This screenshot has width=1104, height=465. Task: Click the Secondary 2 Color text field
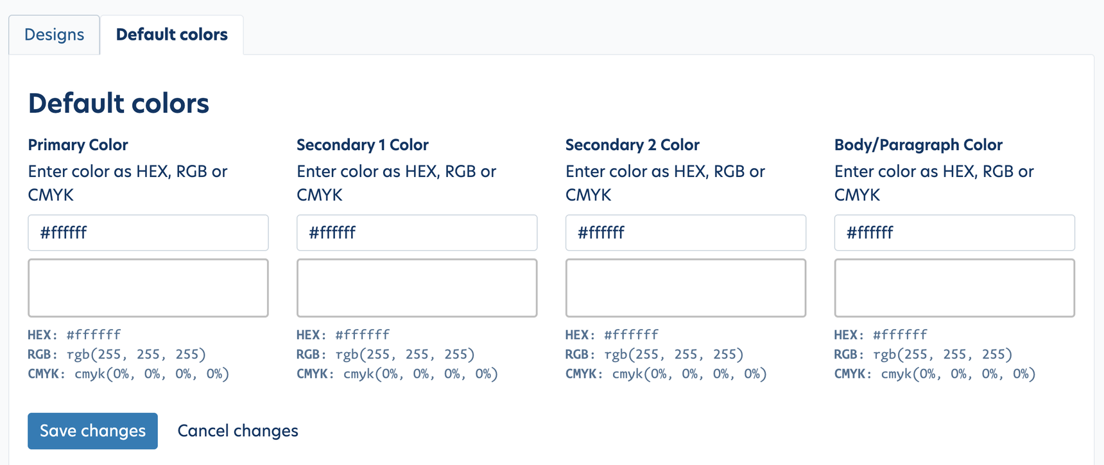686,233
